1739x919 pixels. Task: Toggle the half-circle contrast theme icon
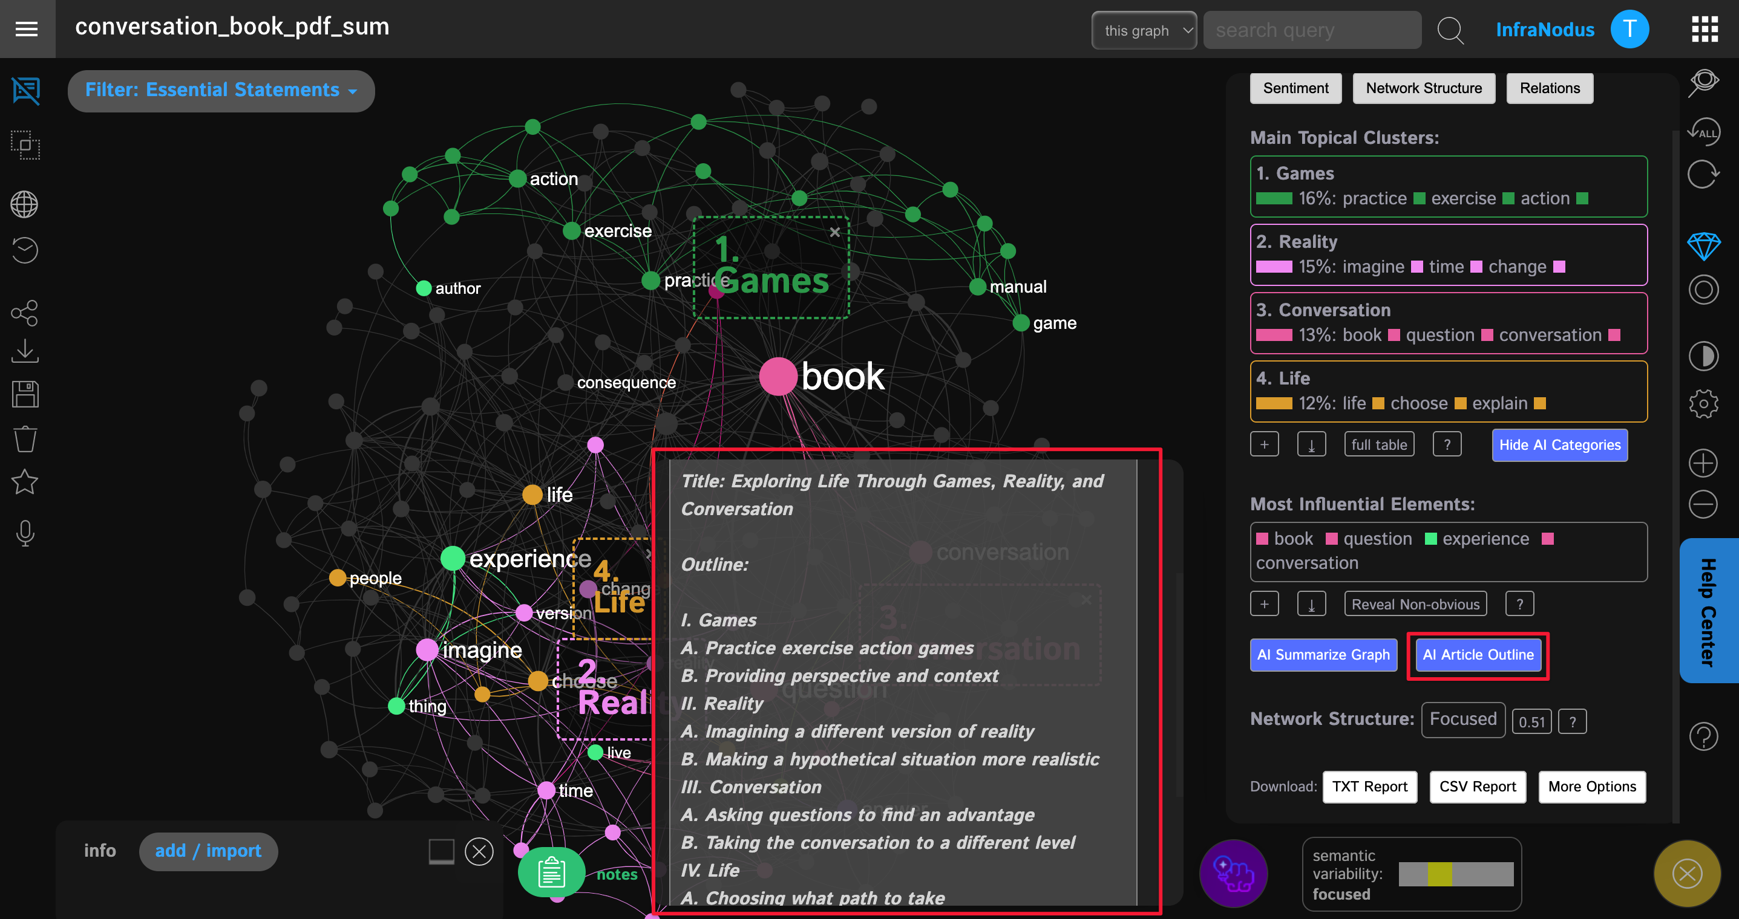[1703, 356]
